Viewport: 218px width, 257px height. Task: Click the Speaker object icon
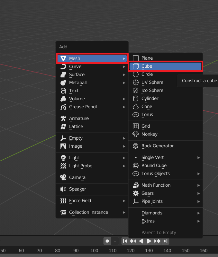pyautogui.click(x=63, y=189)
